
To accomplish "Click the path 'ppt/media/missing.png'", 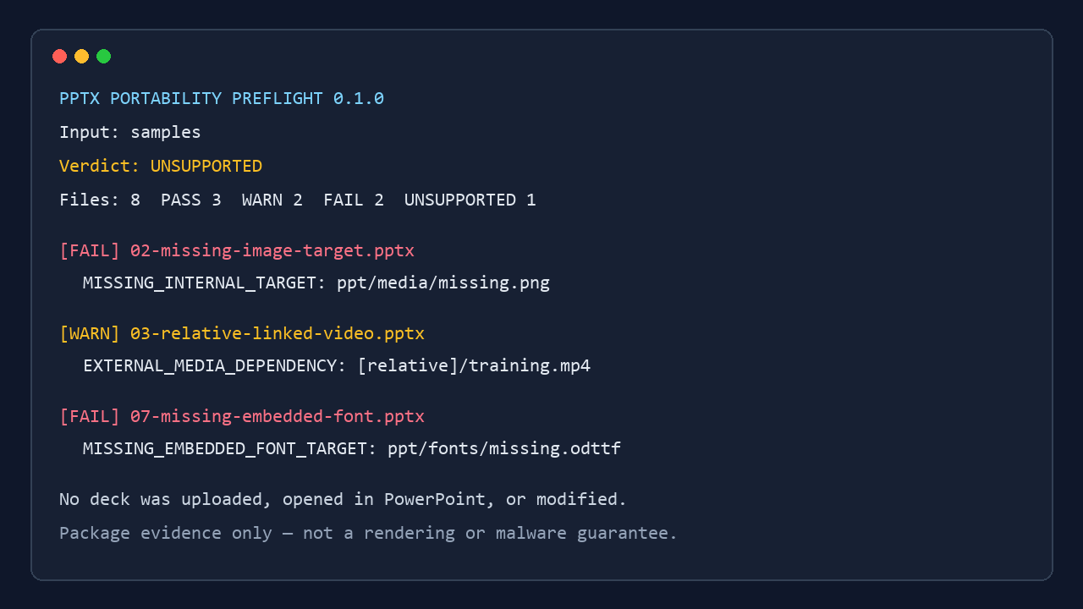I will point(443,283).
